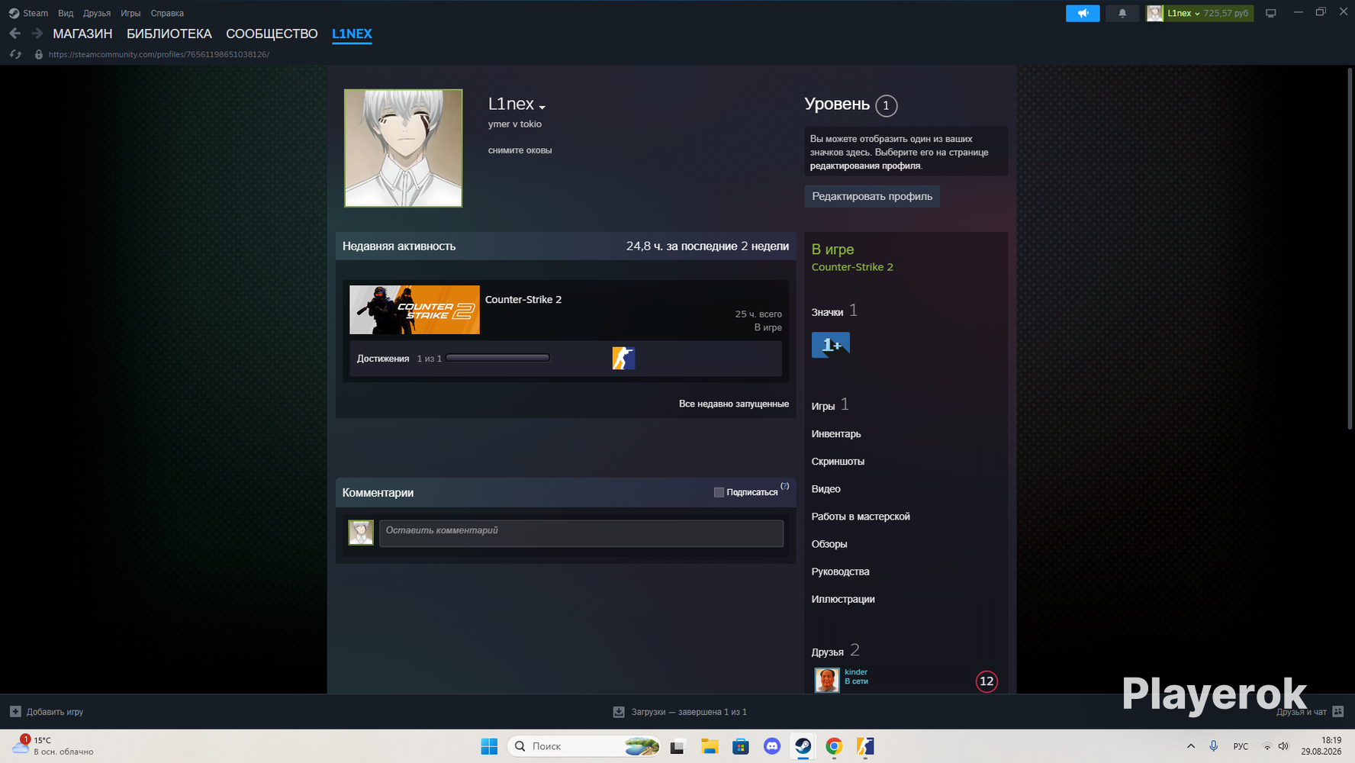Open the Друзья list in the profile sidebar

coord(827,652)
